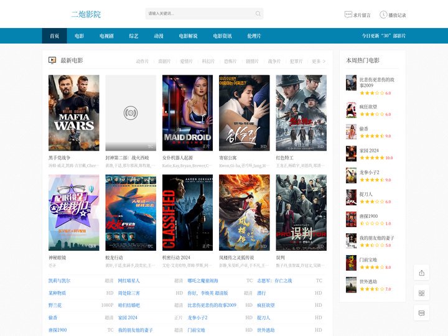448x336 pixels.
Task: Open the placeholder poster for 封神第二部
Action: 131,113
